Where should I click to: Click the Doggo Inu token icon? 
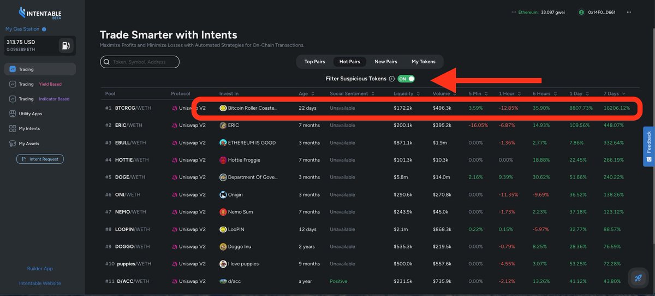tap(223, 246)
